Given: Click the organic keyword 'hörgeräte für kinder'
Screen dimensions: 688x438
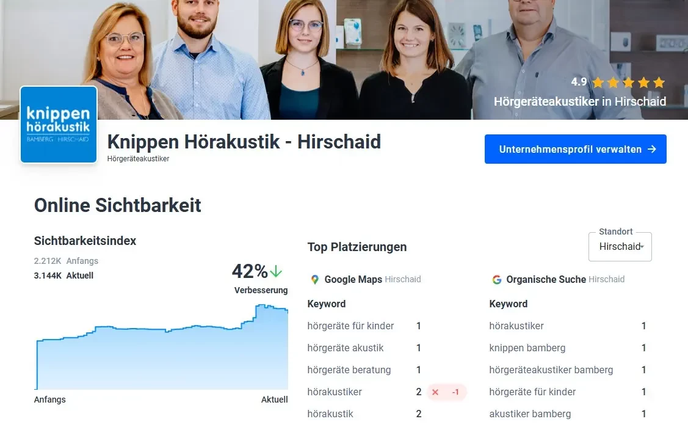Looking at the screenshot, I should pyautogui.click(x=532, y=392).
